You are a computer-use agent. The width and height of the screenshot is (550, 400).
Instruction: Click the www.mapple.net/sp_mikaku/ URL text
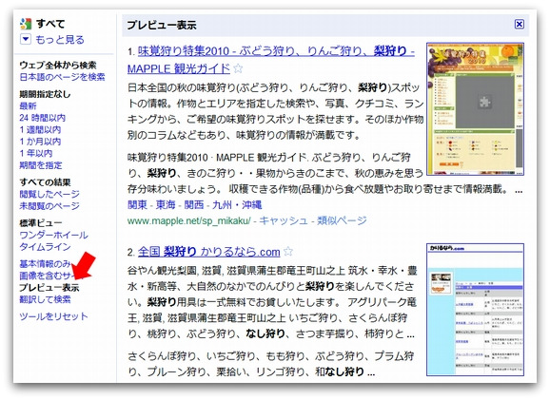188,221
